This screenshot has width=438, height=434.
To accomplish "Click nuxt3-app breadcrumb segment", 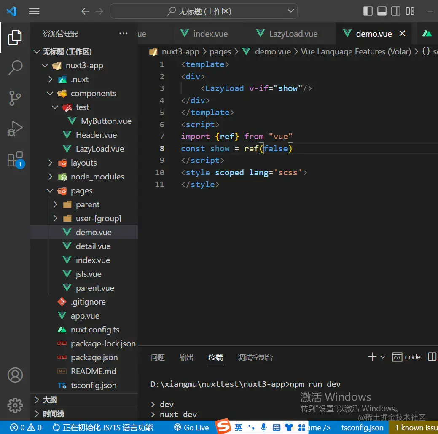I will (180, 52).
